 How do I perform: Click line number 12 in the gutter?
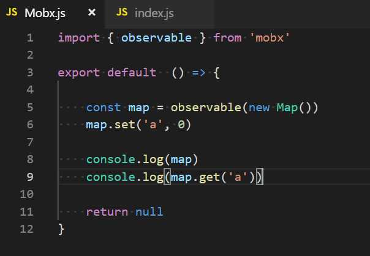pos(27,229)
